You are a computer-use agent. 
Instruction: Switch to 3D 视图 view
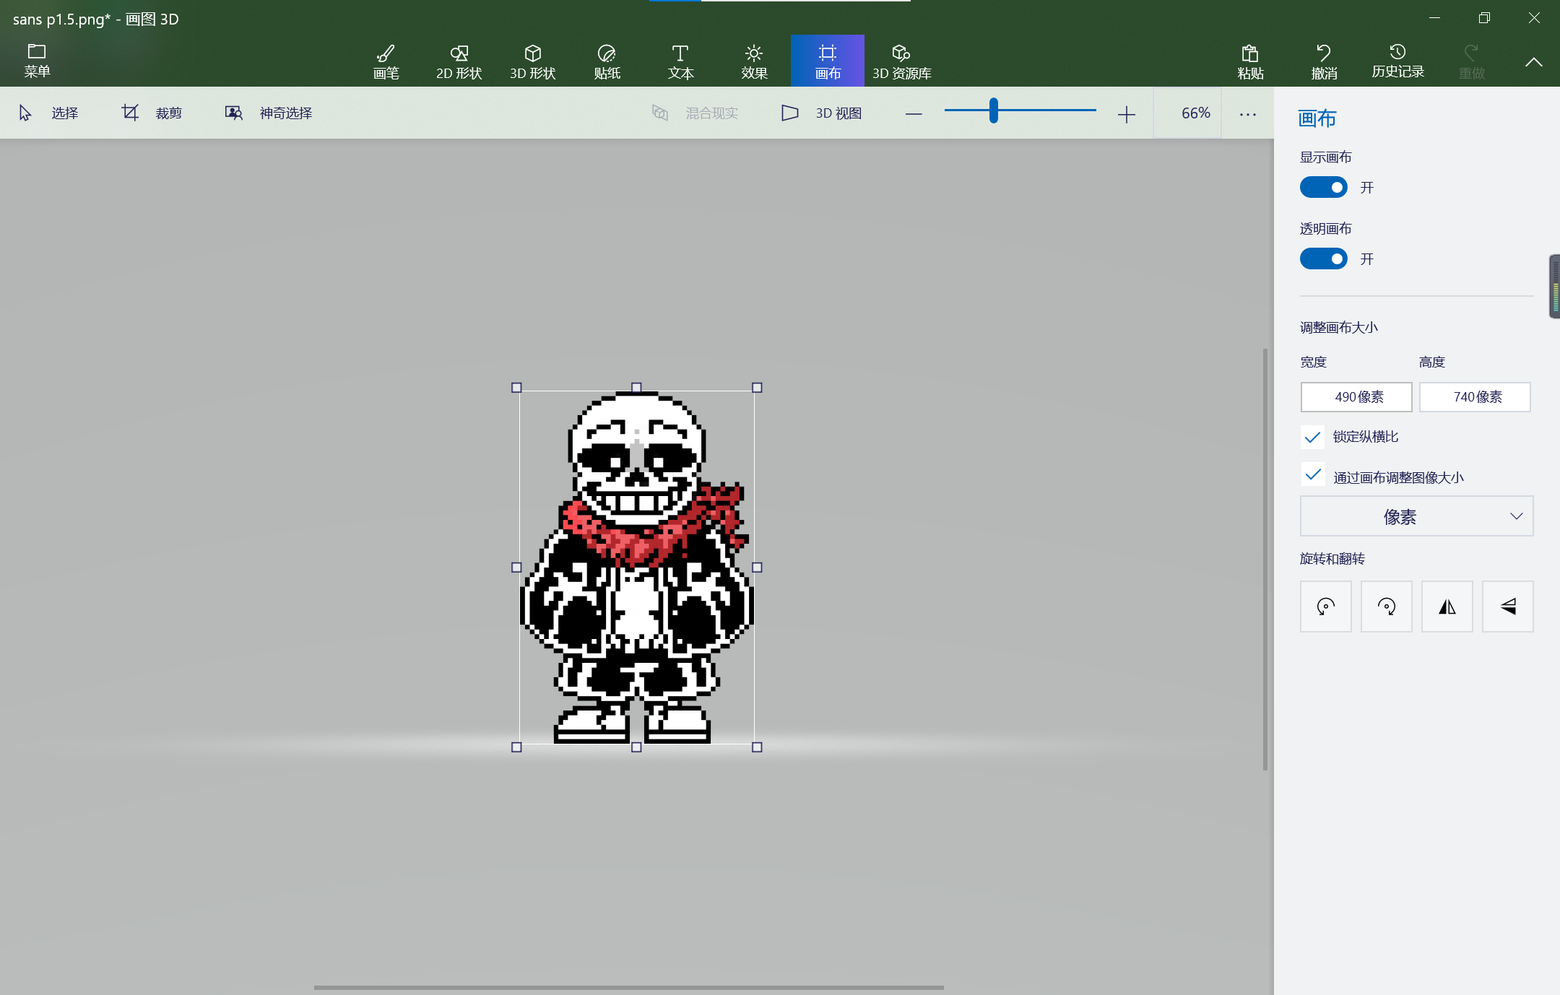click(822, 113)
